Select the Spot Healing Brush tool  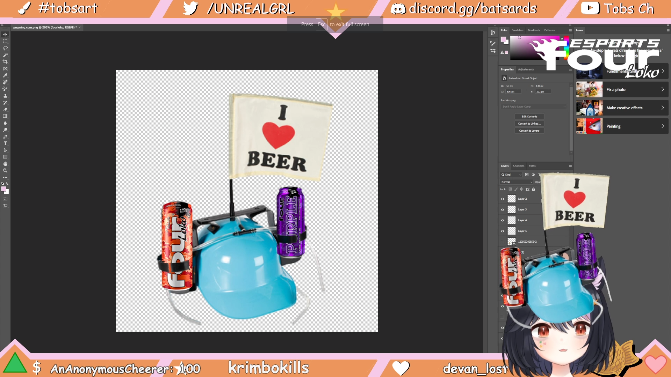(x=5, y=82)
